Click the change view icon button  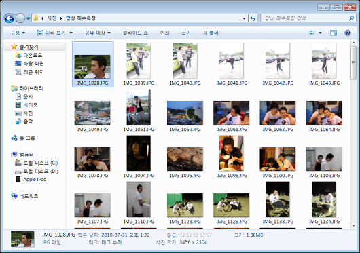(x=312, y=33)
